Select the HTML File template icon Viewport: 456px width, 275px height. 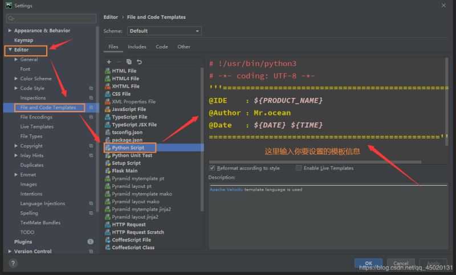pyautogui.click(x=108, y=71)
